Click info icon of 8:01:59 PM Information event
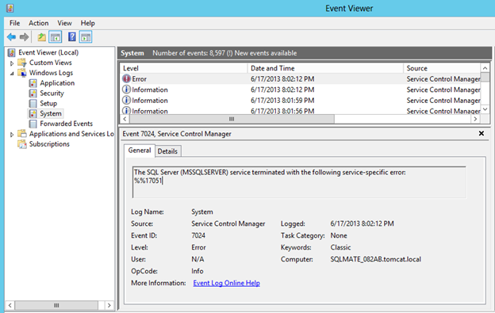Screen dimensions: 495x313 tap(126, 100)
